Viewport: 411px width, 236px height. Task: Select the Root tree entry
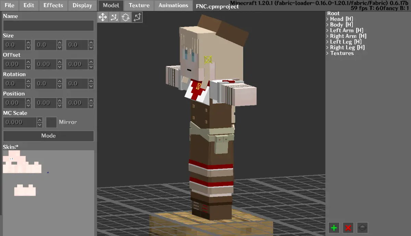[333, 13]
